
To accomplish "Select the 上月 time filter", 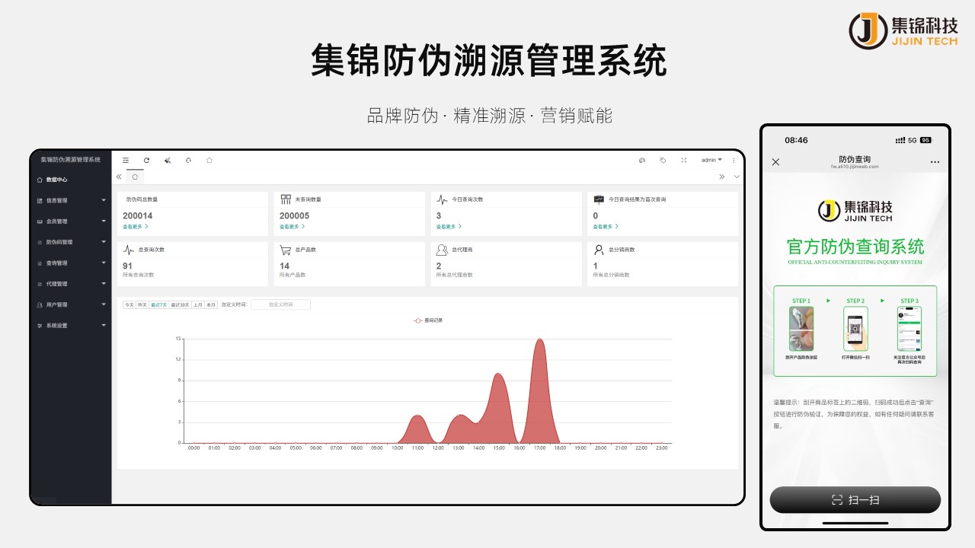I will (x=197, y=304).
